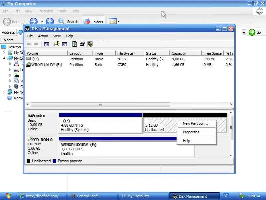Image resolution: width=266 pixels, height=200 pixels.
Task: Collapse the My Computer tree node
Action: point(4,58)
